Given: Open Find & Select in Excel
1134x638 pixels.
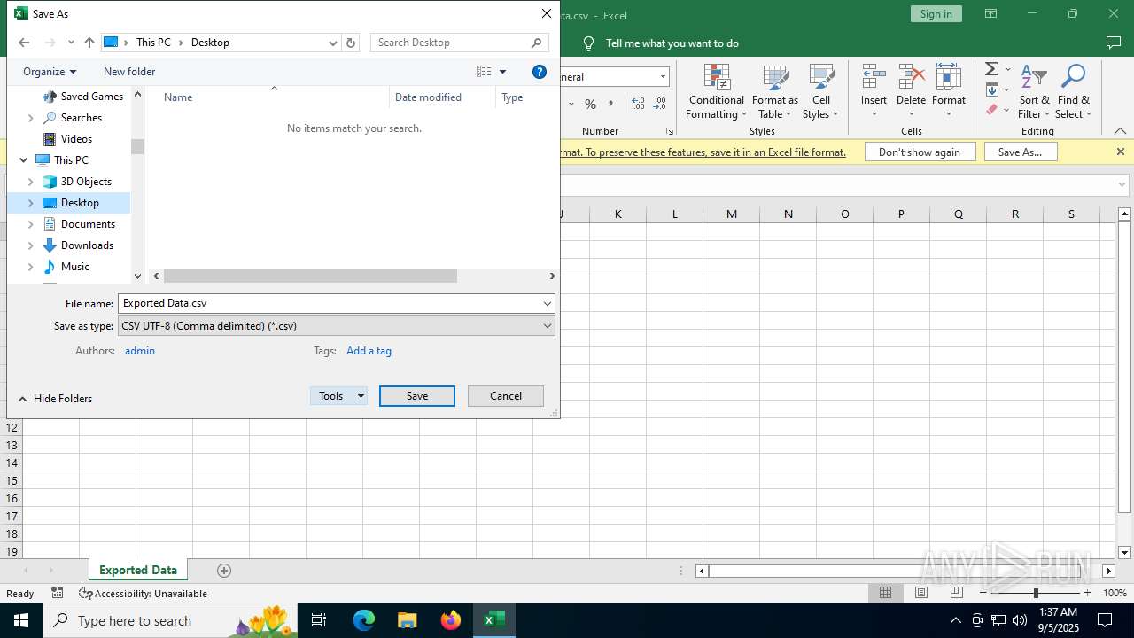Looking at the screenshot, I should [1073, 91].
